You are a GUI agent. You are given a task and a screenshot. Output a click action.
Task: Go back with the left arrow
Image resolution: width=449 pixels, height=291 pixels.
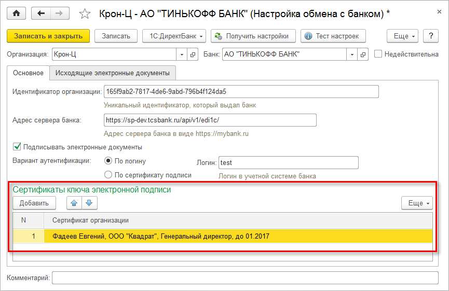[x=42, y=13]
